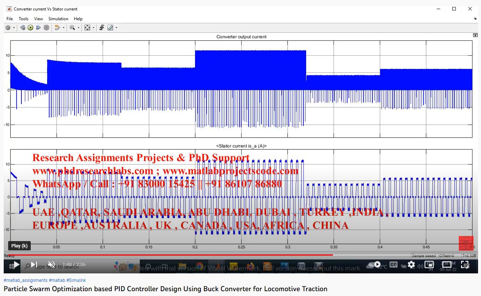
Task: Open the Simulation menu
Action: point(58,19)
